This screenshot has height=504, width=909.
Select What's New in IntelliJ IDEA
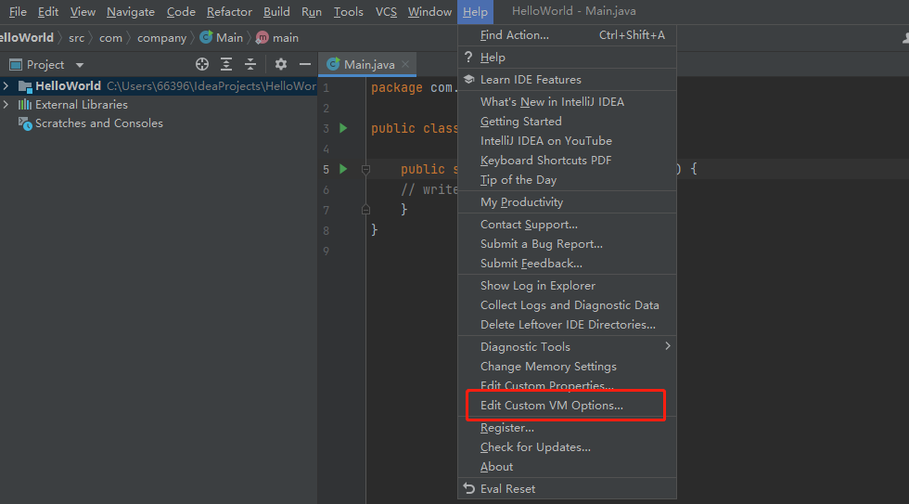(567, 101)
